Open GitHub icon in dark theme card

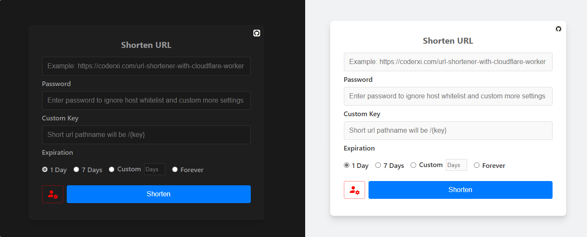point(257,33)
